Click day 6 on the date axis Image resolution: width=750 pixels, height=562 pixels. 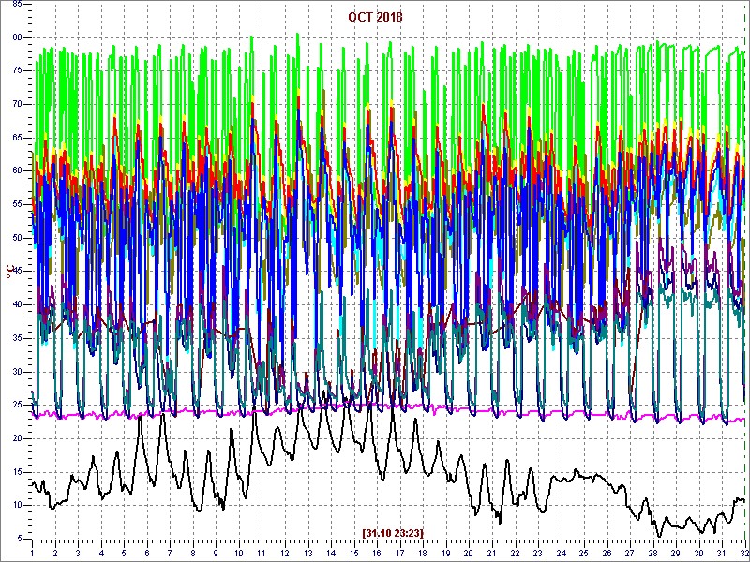click(x=147, y=551)
